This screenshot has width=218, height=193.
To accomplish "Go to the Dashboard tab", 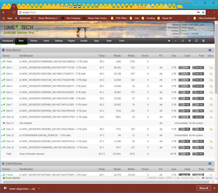I will tap(7, 41).
